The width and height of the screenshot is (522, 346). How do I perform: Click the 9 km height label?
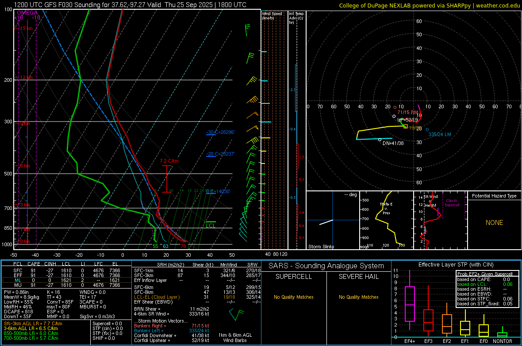pos(25,123)
